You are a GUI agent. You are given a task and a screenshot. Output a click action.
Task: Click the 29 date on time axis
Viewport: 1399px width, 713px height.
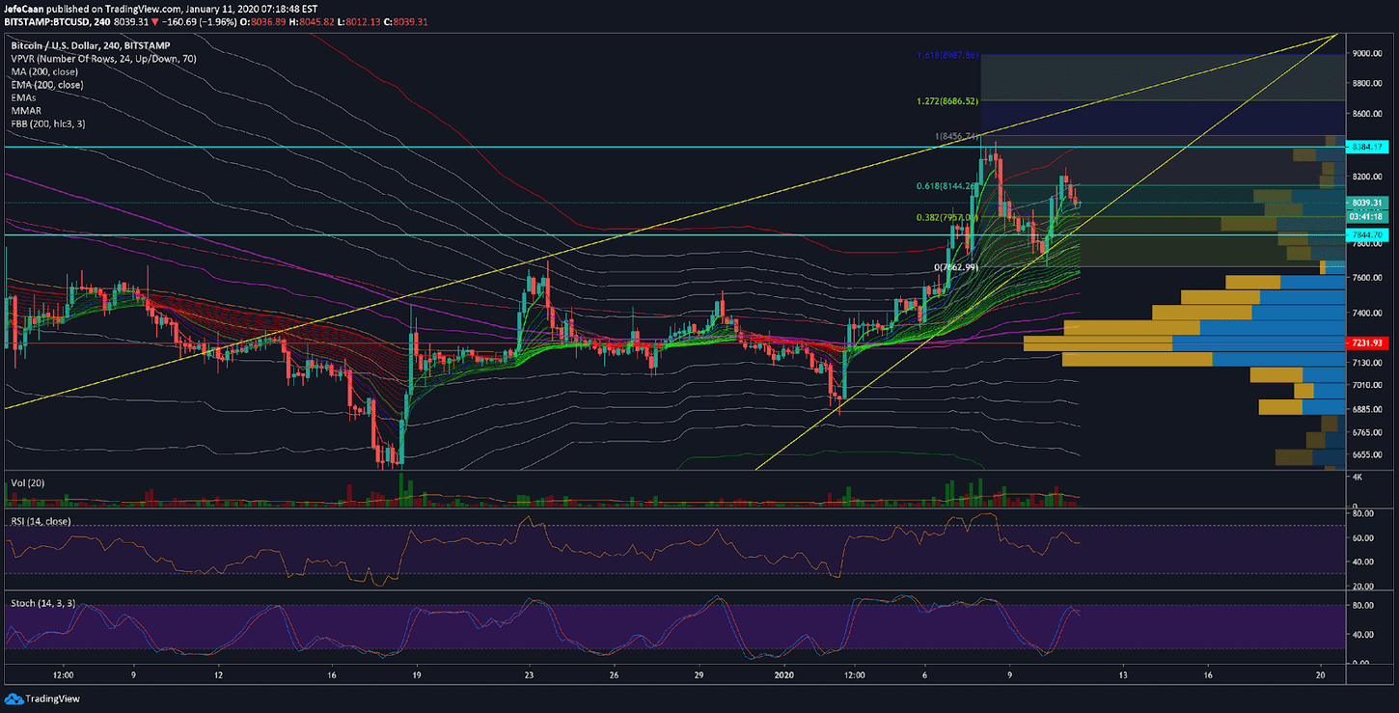pyautogui.click(x=698, y=675)
